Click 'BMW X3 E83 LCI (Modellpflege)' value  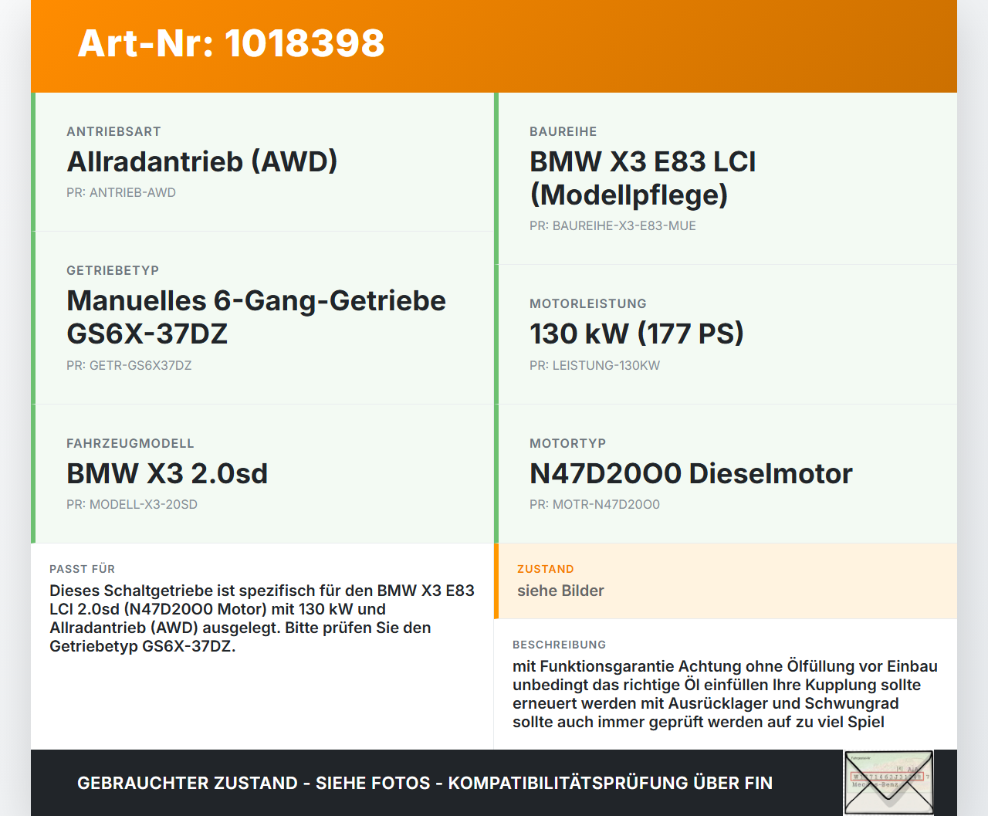[x=642, y=178]
